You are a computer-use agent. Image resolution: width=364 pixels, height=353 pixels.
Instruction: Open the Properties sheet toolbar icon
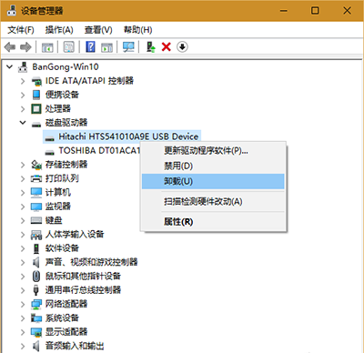(68, 47)
